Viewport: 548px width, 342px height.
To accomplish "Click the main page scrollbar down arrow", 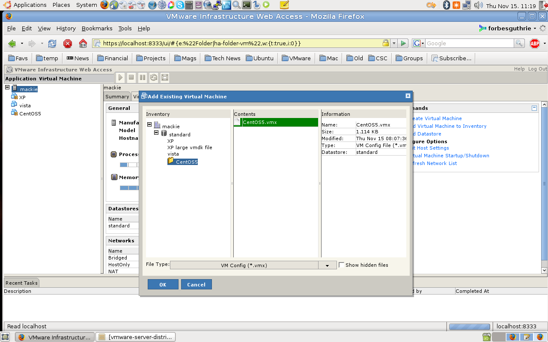I will (x=544, y=270).
